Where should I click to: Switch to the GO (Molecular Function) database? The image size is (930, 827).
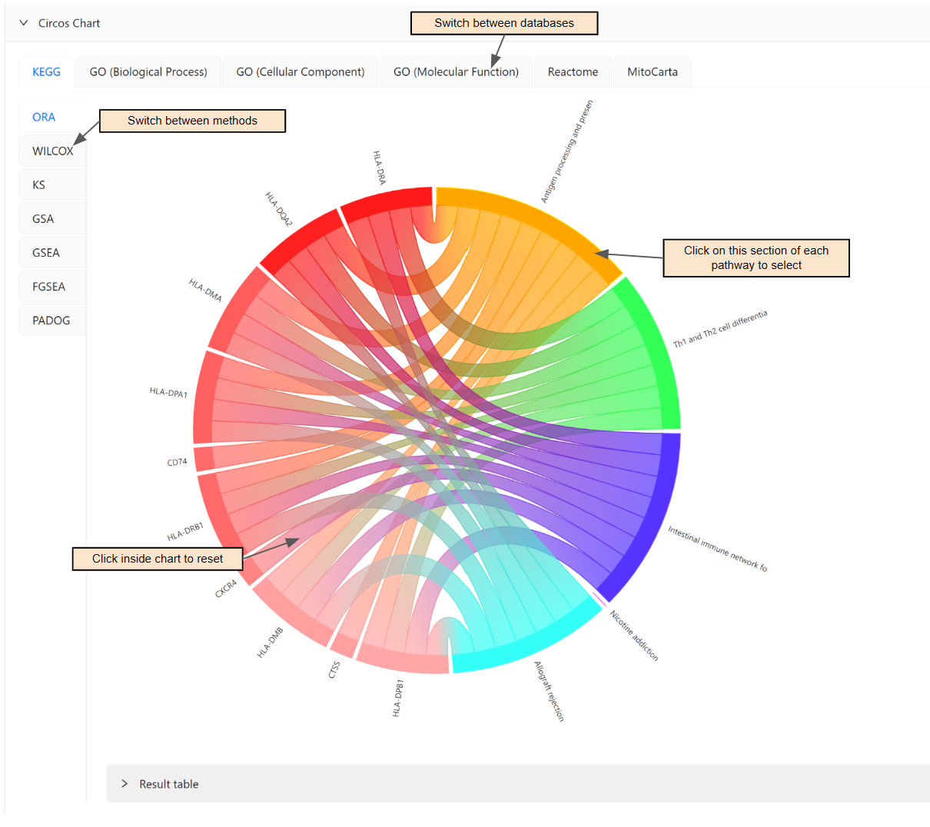456,71
